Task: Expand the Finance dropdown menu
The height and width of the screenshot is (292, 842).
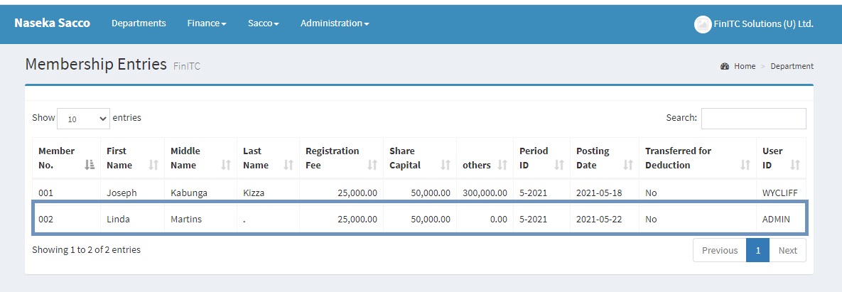Action: [x=207, y=23]
